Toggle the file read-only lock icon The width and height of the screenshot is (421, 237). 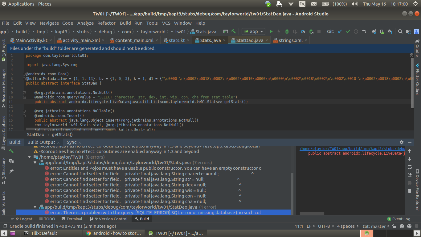(x=394, y=226)
